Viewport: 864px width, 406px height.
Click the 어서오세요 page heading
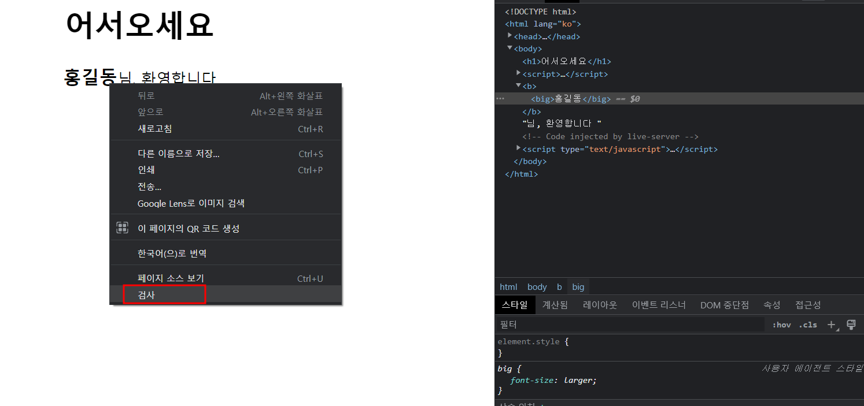pyautogui.click(x=139, y=25)
